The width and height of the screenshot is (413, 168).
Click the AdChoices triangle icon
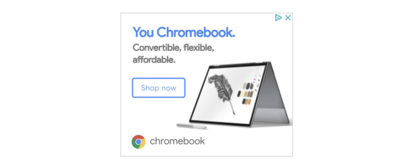click(278, 18)
